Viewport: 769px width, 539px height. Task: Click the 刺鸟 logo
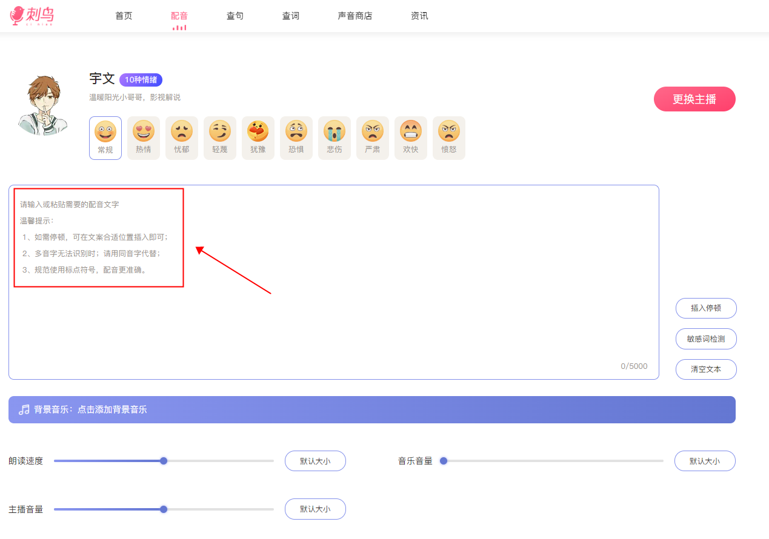(32, 16)
